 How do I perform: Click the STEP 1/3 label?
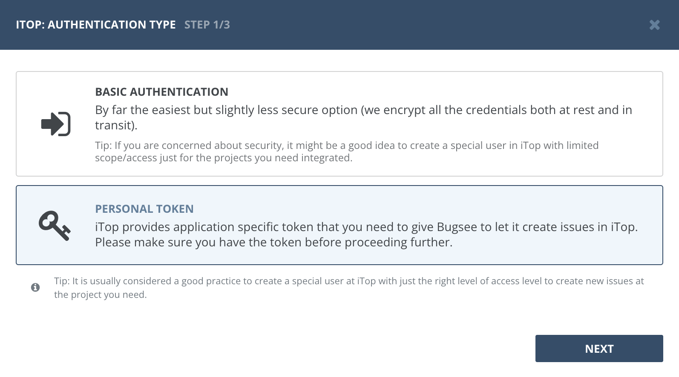pyautogui.click(x=207, y=25)
